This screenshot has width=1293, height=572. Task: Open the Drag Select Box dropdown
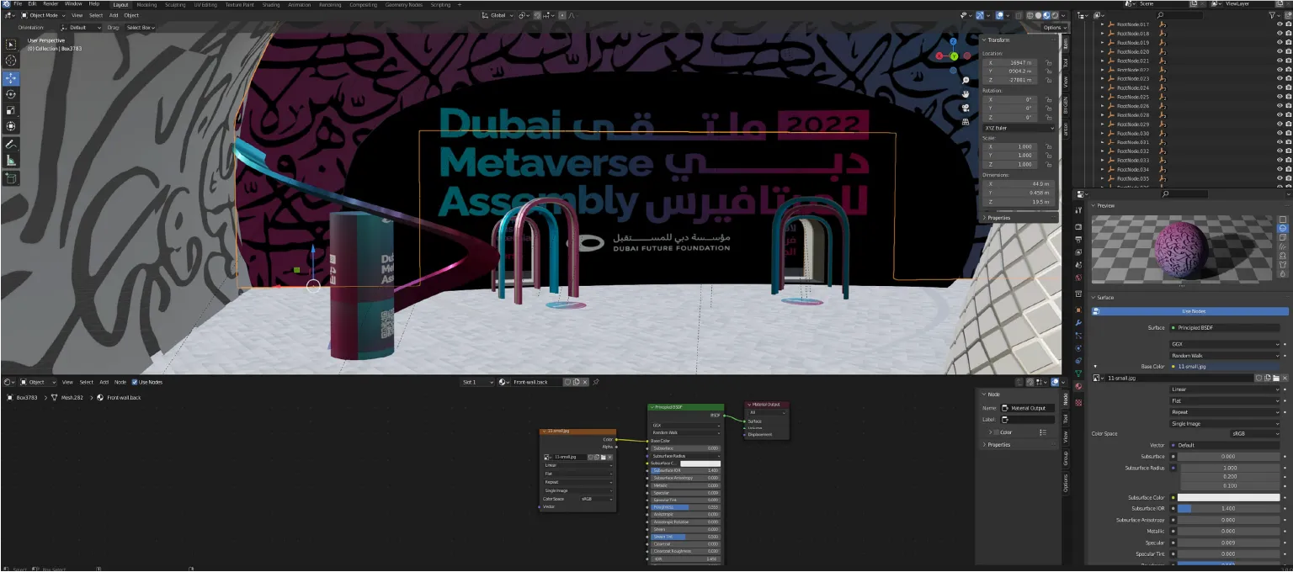(141, 28)
